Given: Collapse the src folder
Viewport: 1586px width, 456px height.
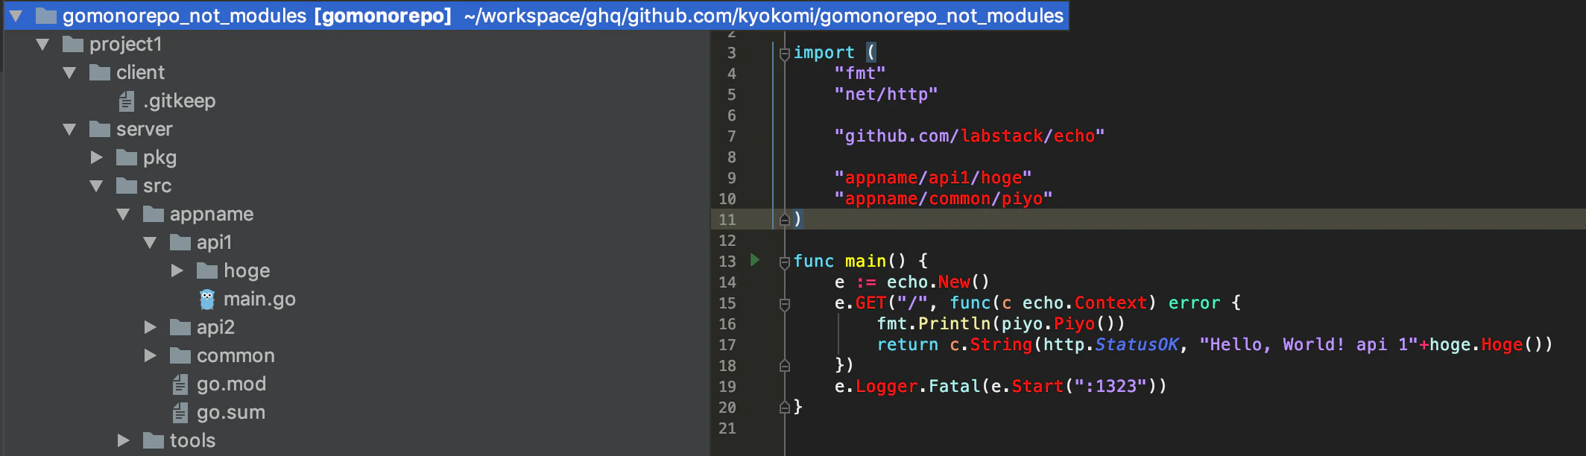Looking at the screenshot, I should coord(96,186).
